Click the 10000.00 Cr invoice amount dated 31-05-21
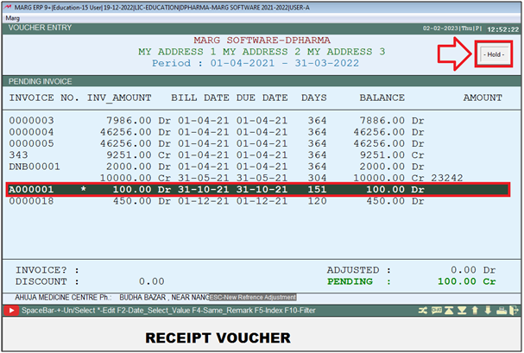The image size is (524, 353). click(x=136, y=178)
